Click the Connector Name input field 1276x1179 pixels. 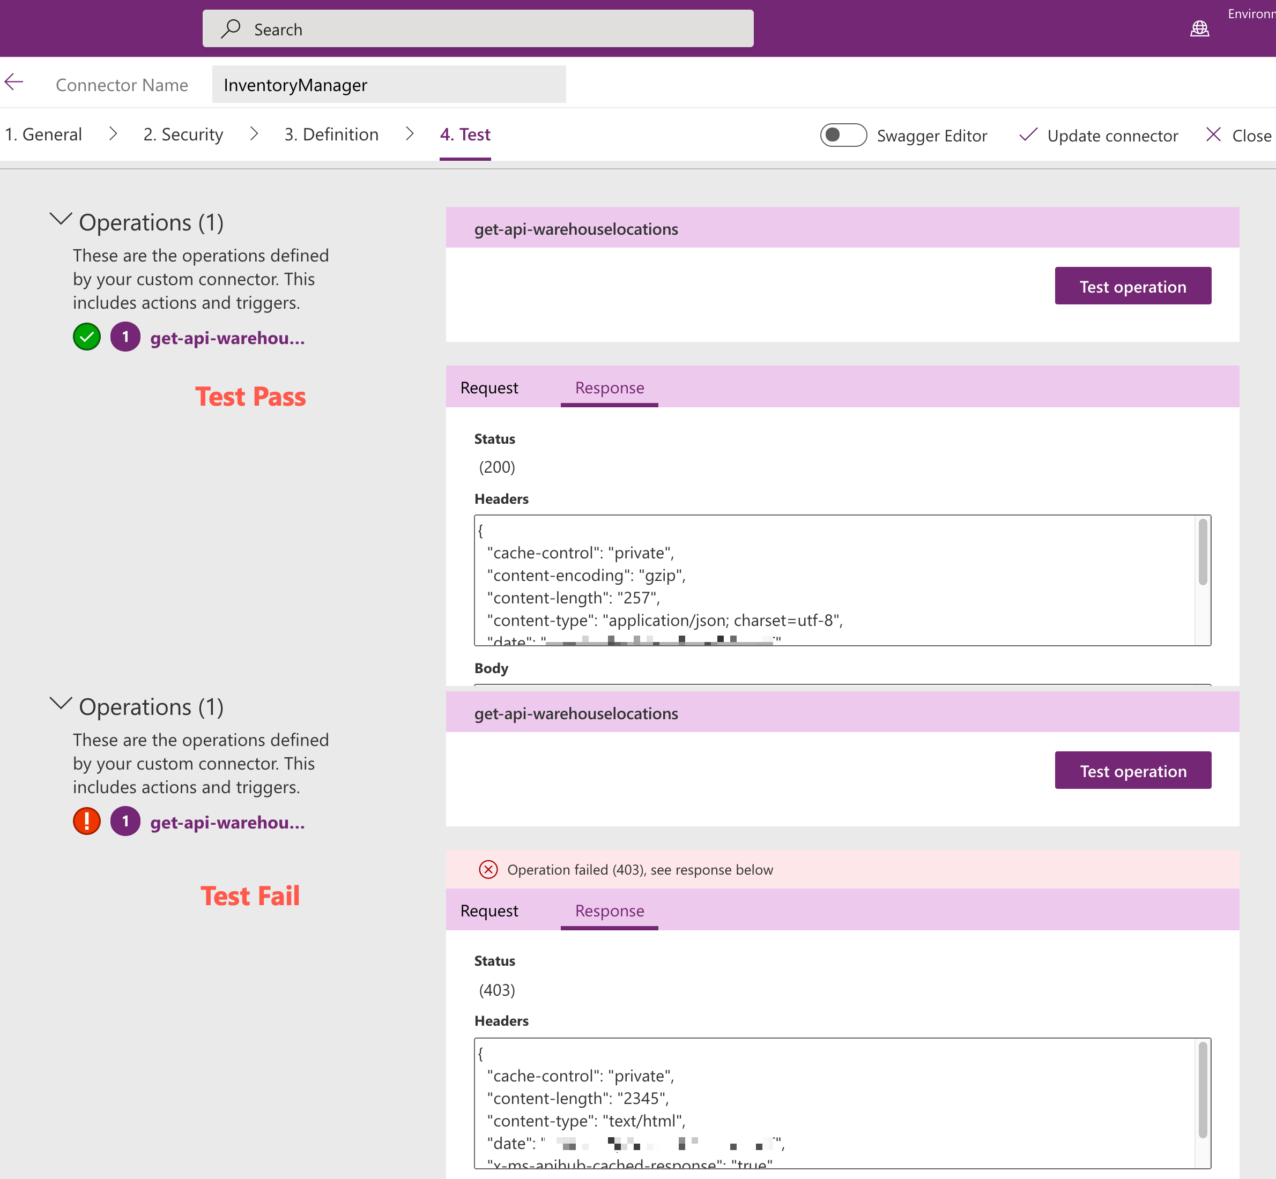click(x=389, y=85)
